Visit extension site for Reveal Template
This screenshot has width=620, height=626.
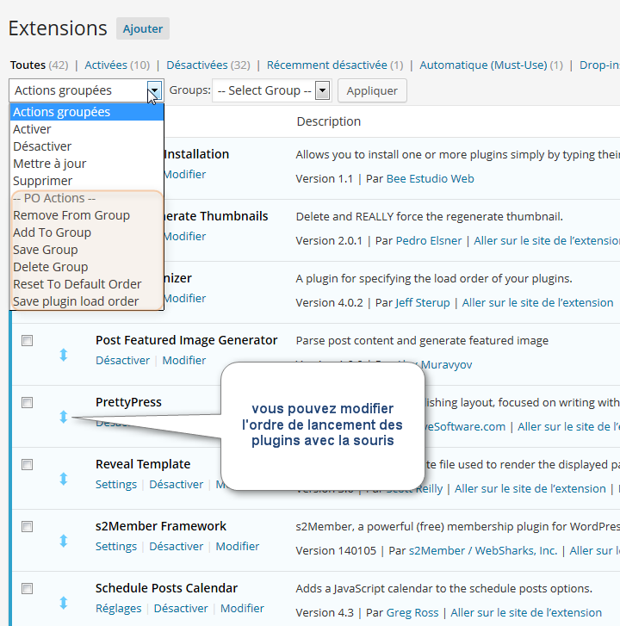(x=530, y=488)
